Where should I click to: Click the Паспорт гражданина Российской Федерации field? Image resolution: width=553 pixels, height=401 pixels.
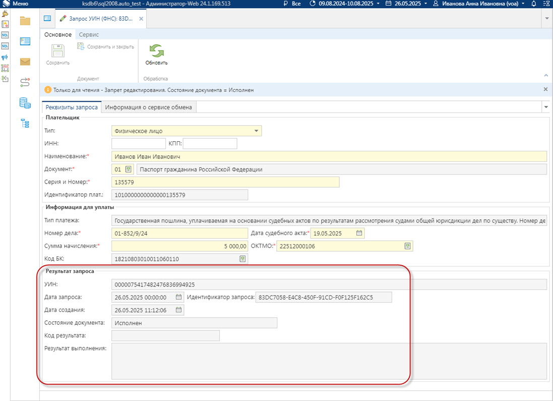[342, 169]
